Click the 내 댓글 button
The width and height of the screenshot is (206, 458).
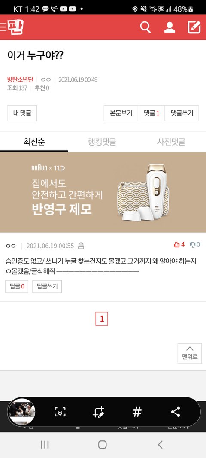pos(22,113)
